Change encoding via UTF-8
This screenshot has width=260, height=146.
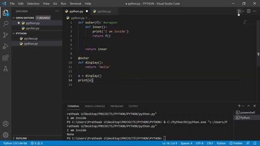tap(199, 143)
